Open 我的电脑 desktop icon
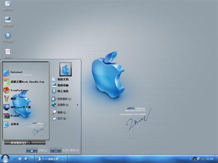Image resolution: width=218 pixels, height=163 pixels. click(8, 21)
